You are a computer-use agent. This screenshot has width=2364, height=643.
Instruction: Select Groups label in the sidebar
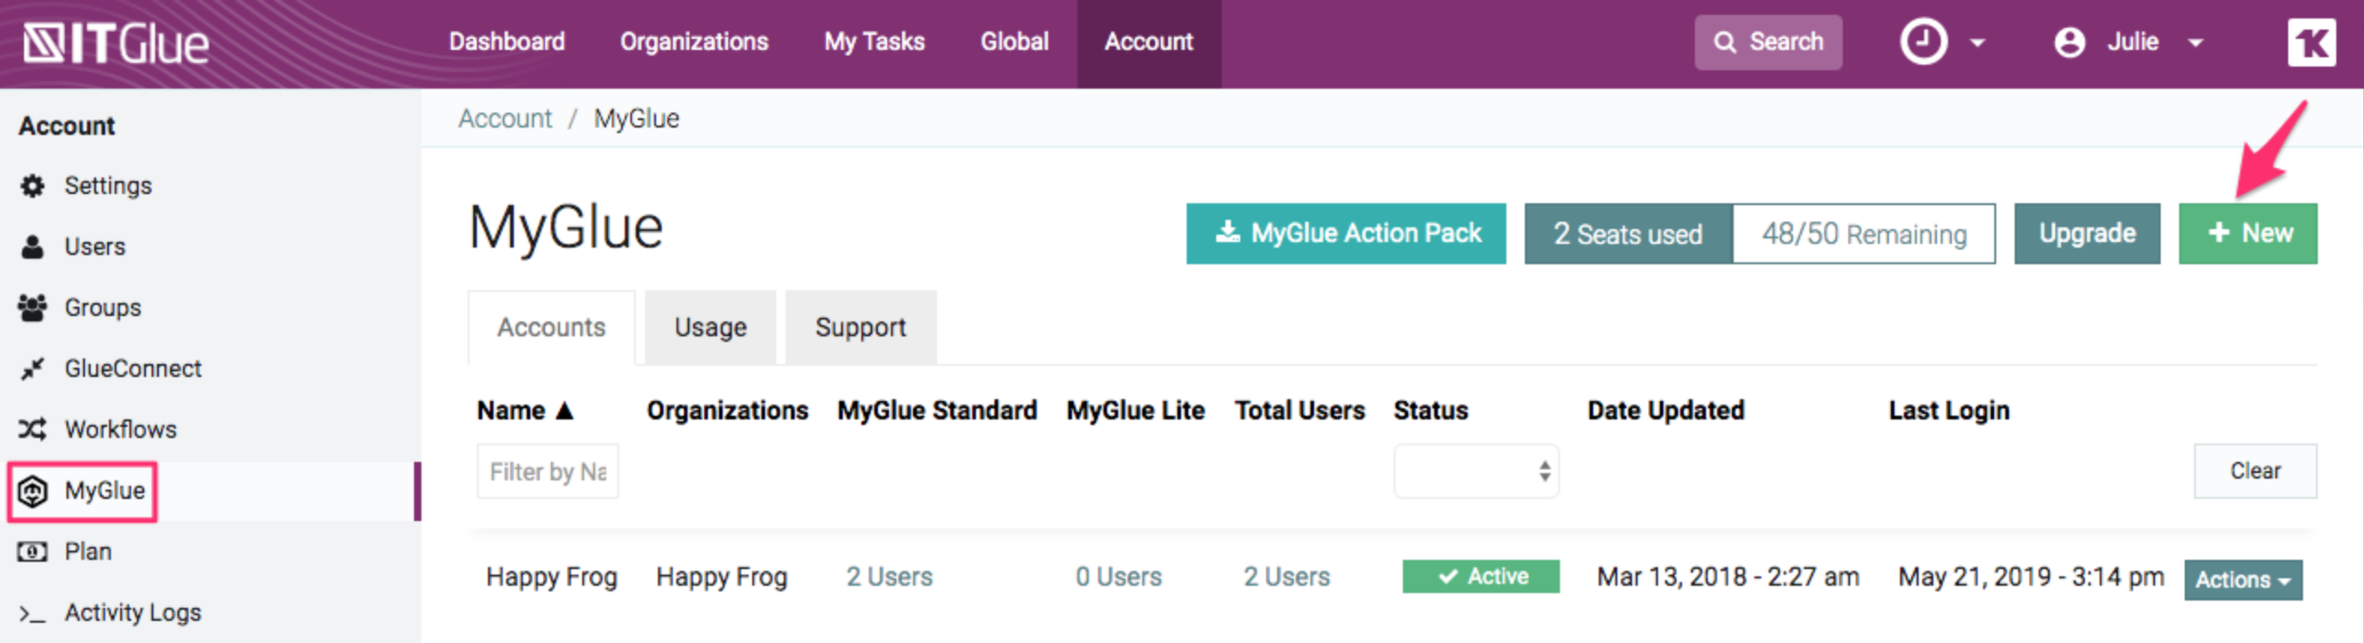pos(103,308)
